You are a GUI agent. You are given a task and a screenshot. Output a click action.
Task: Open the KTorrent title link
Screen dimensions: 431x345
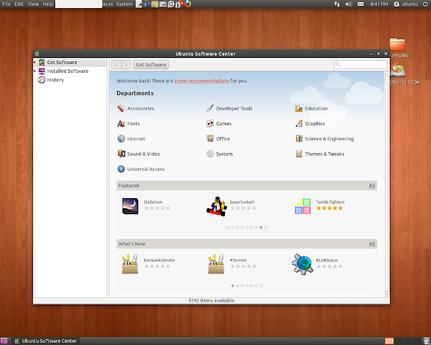point(238,260)
